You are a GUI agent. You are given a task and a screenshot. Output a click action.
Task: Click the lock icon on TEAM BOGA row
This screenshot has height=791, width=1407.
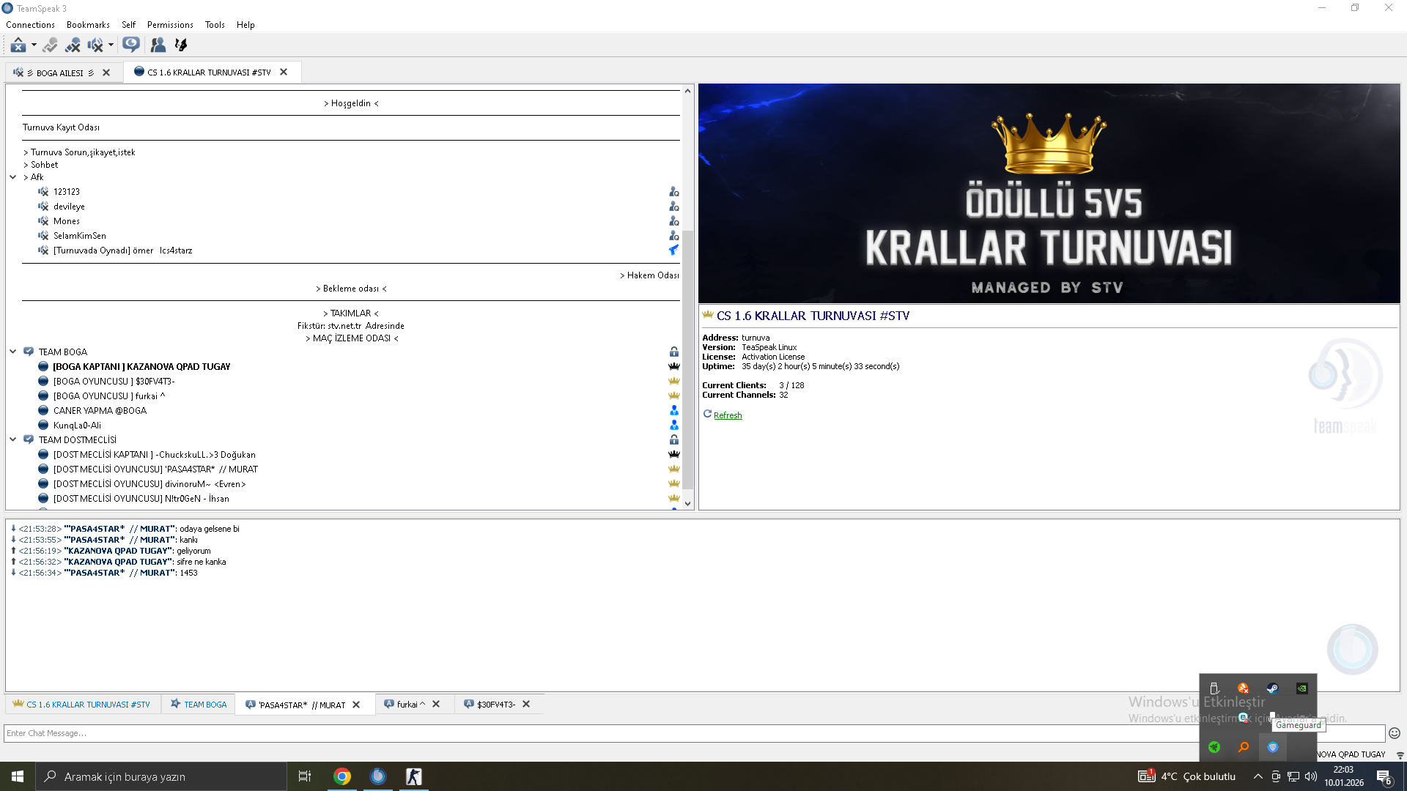coord(674,352)
